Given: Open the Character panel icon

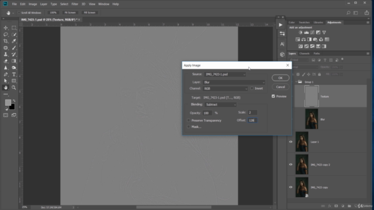Looking at the screenshot, I should pos(282,44).
